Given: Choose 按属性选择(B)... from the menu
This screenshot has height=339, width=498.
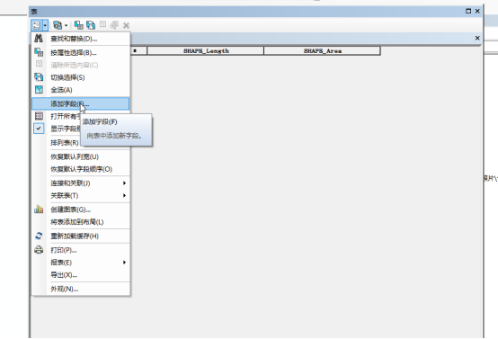Looking at the screenshot, I should click(x=81, y=52).
